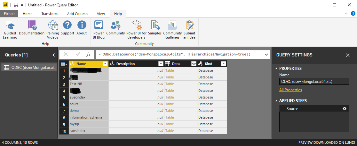Open Power BI for developers
This screenshot has width=357, height=146.
136,30
